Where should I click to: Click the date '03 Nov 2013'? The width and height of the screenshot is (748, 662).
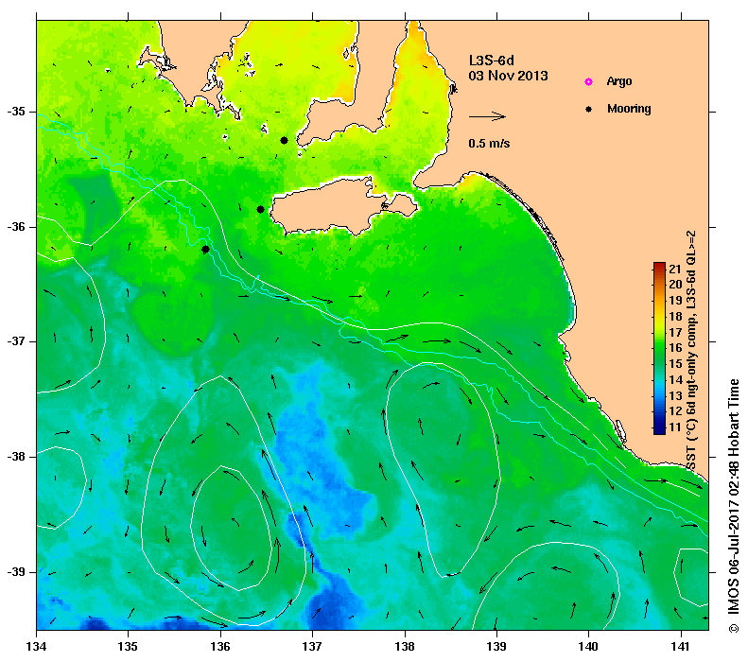click(x=508, y=76)
